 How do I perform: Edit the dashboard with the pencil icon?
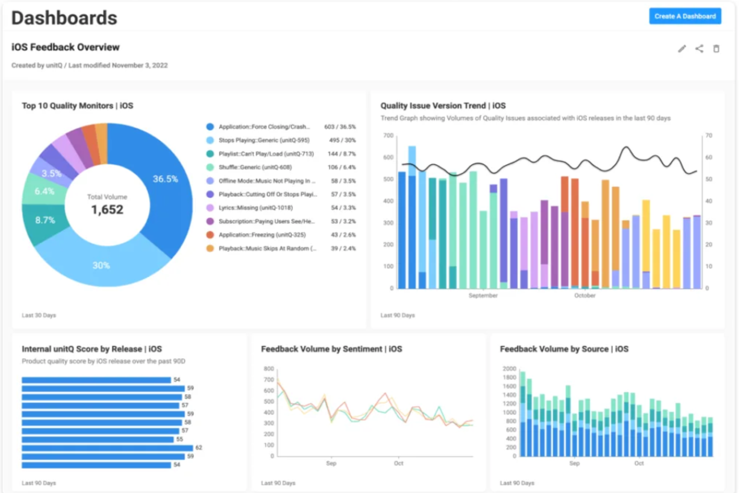pyautogui.click(x=682, y=49)
